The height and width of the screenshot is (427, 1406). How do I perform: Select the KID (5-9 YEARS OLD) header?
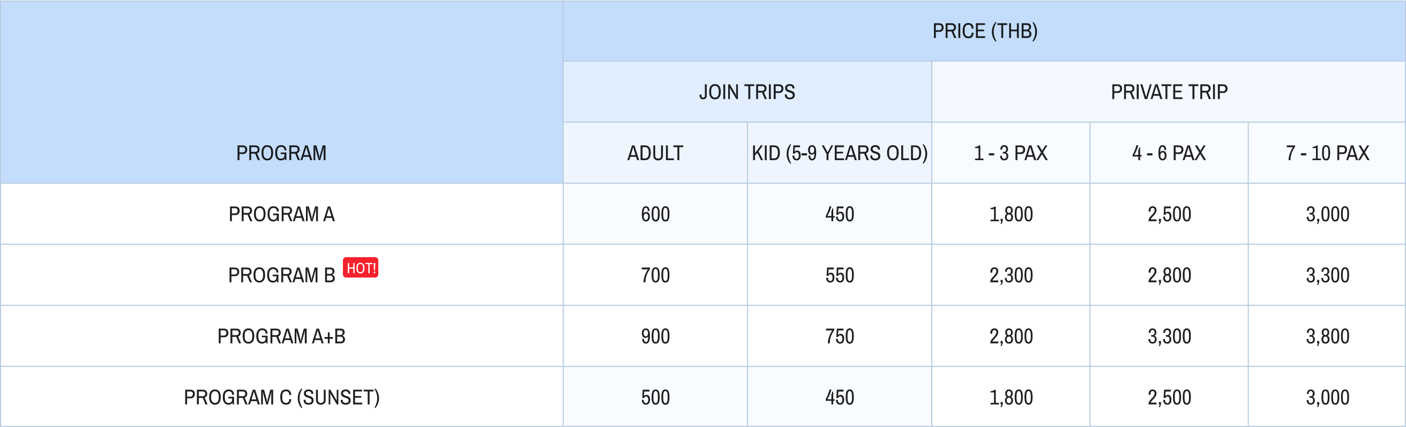[x=840, y=153]
